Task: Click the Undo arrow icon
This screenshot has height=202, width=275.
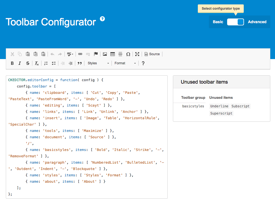Action: click(52, 54)
